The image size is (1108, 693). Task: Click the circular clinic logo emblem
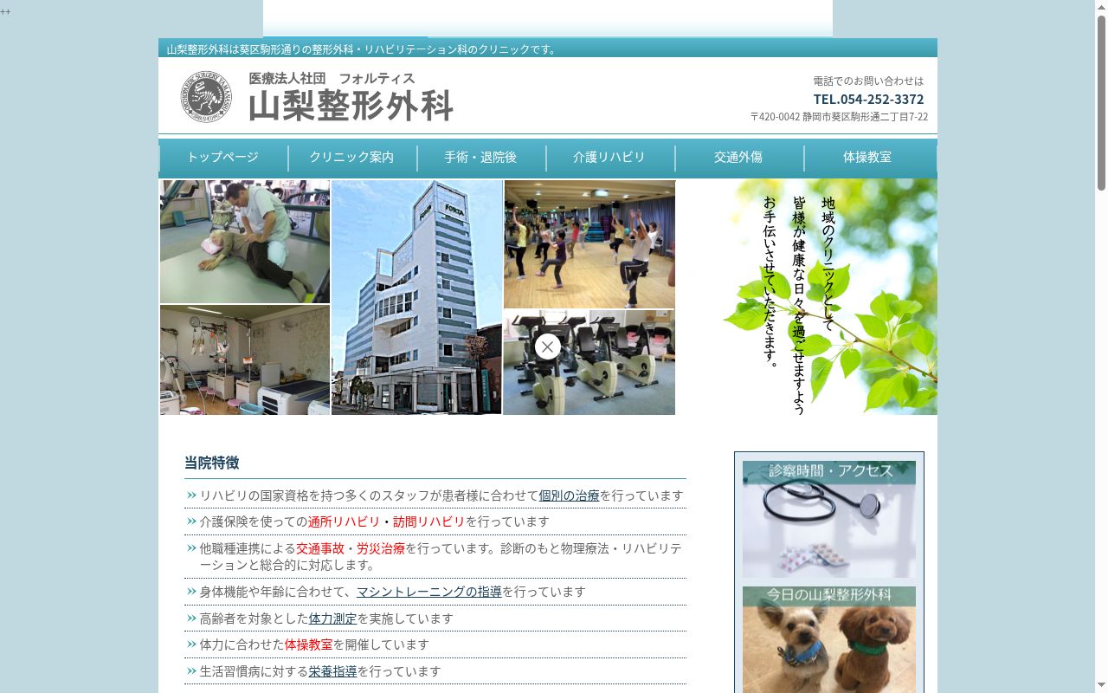point(206,96)
